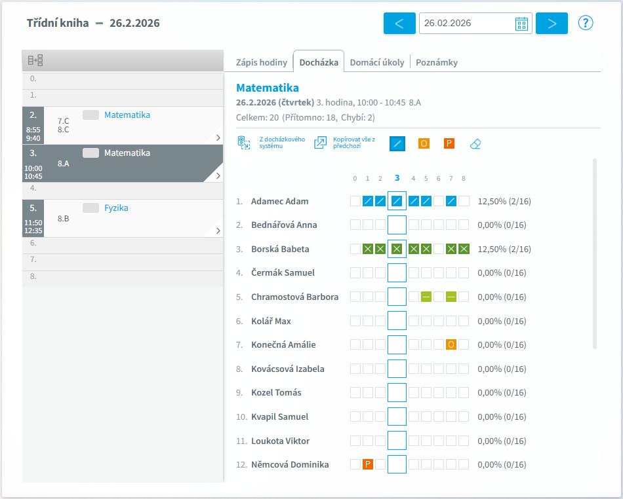The image size is (623, 499).
Task: Open the calendar date picker icon
Action: coord(521,24)
